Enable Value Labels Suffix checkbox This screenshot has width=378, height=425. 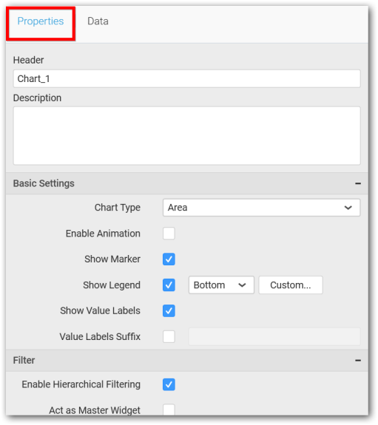point(169,337)
